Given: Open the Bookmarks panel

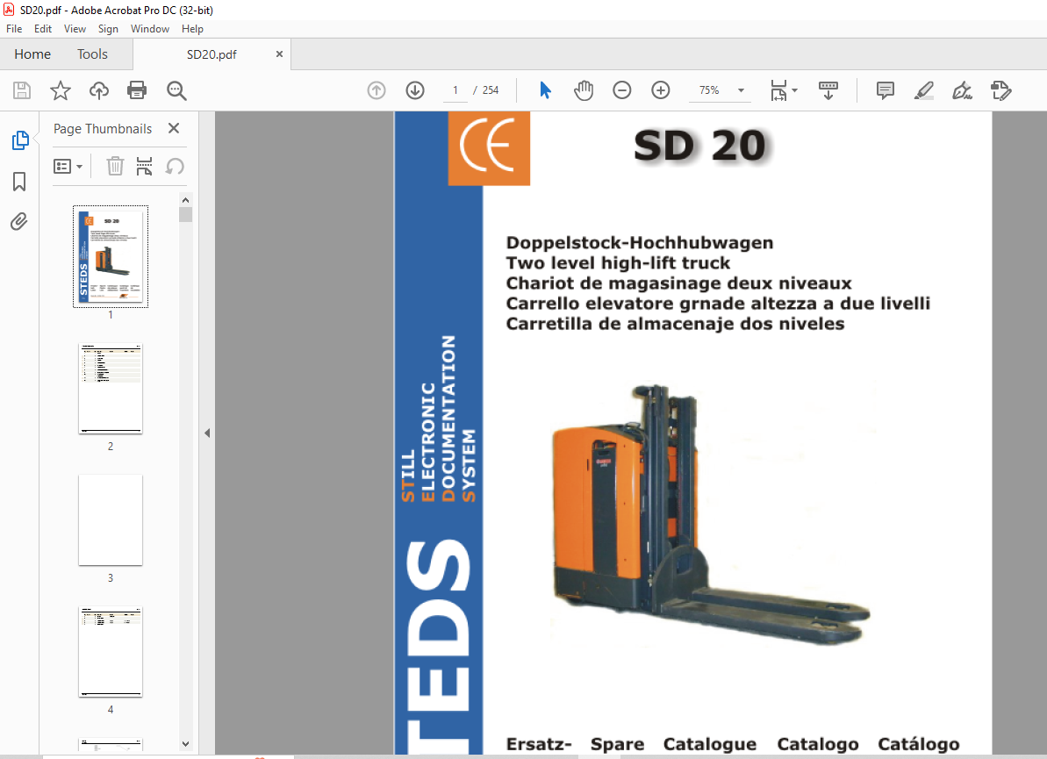Looking at the screenshot, I should (x=19, y=181).
